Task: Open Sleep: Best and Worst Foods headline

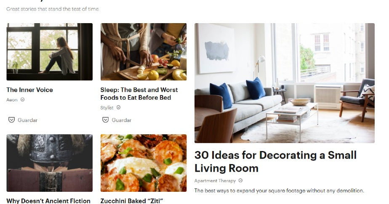Action: [139, 94]
